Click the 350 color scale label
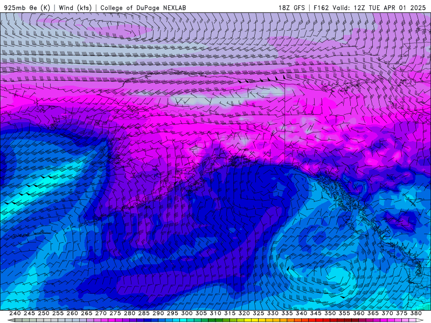The image size is (431, 323). click(330, 313)
